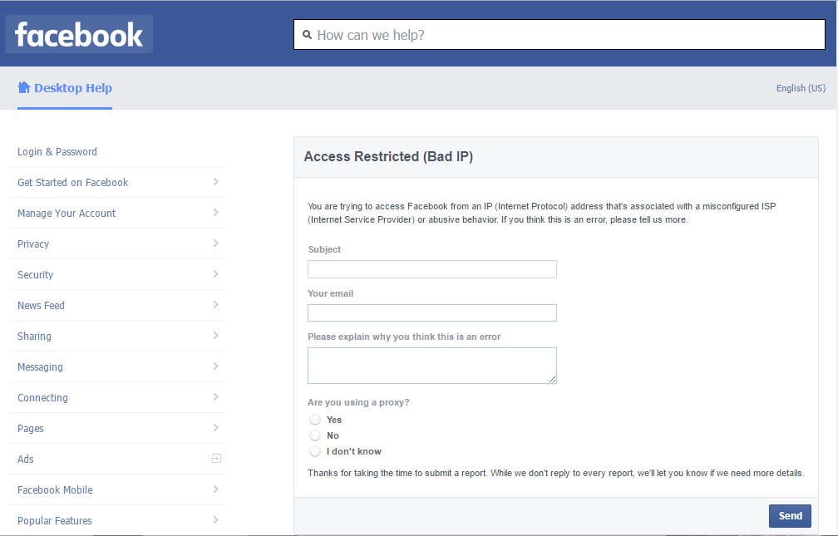Expand the Security chevron

[215, 274]
